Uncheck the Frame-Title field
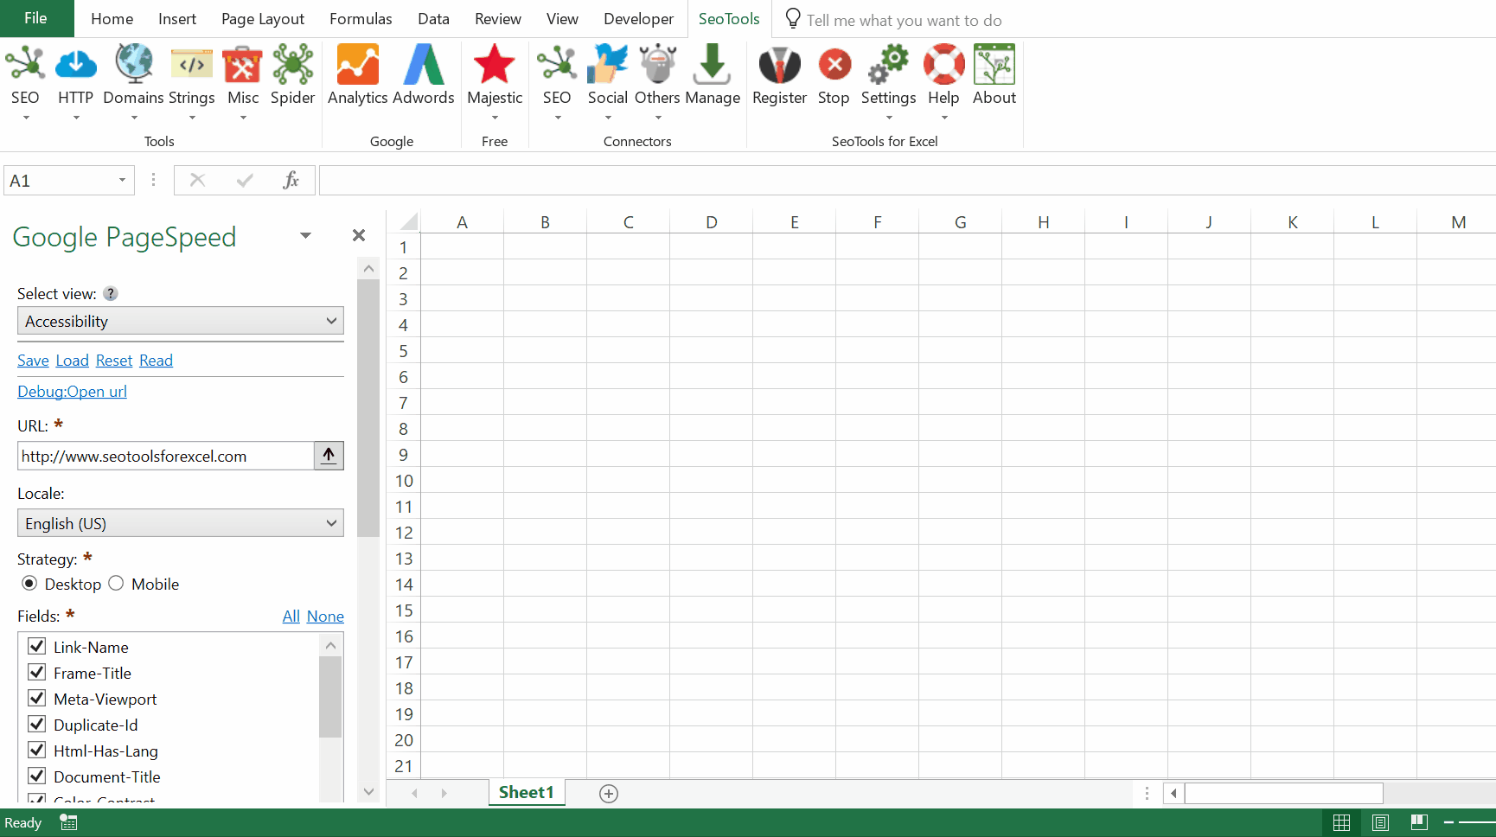Screen dimensions: 1496x837 37,673
